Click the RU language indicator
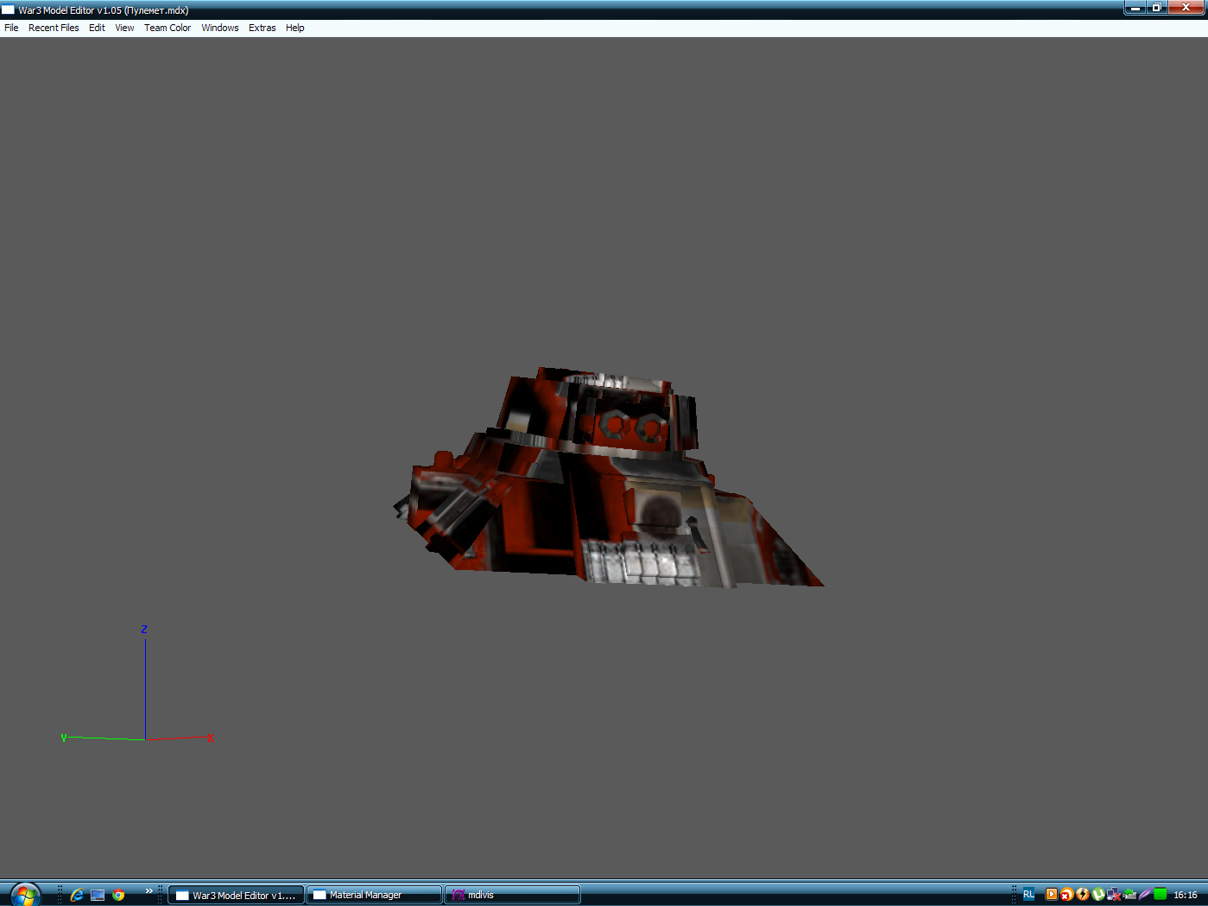The height and width of the screenshot is (906, 1208). click(1028, 895)
